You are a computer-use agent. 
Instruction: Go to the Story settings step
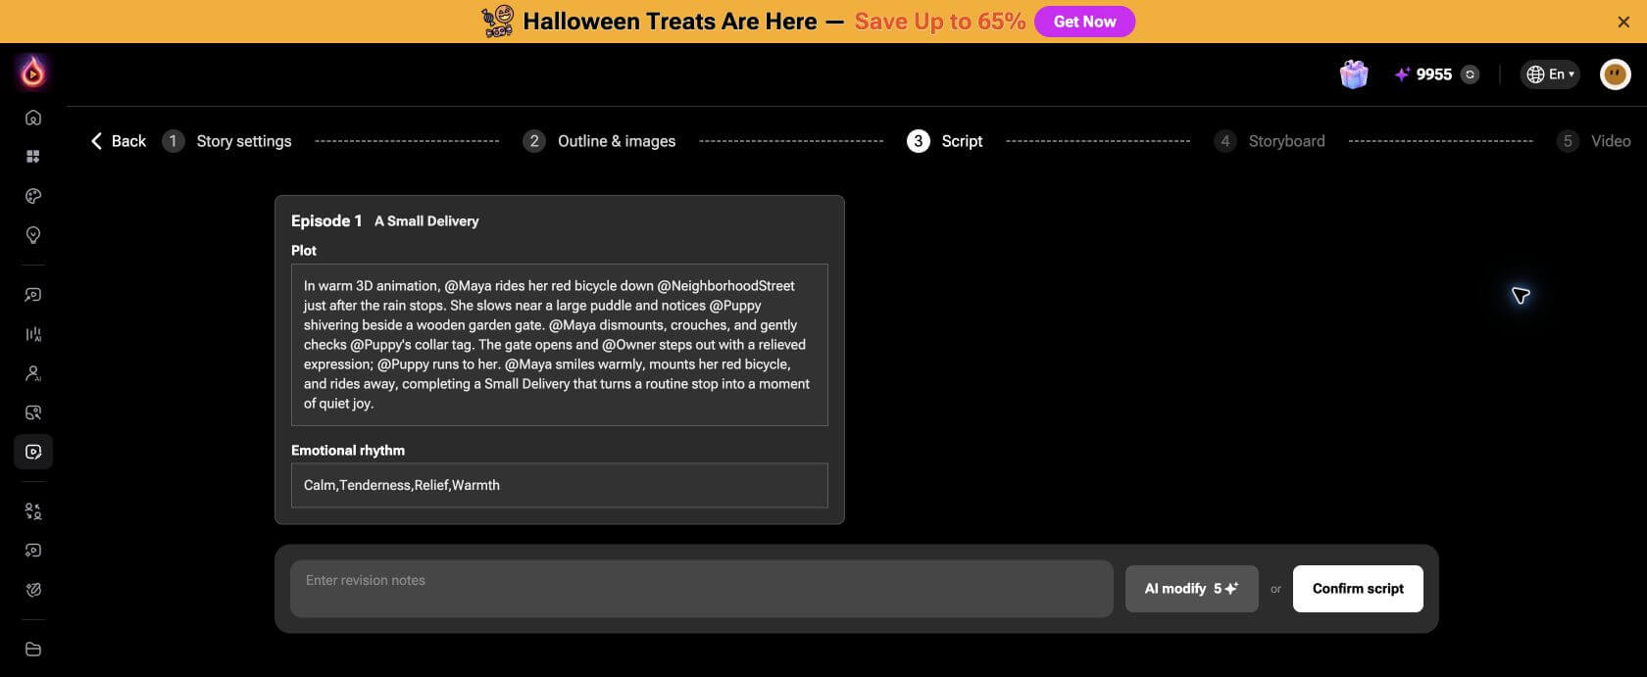[x=227, y=141]
